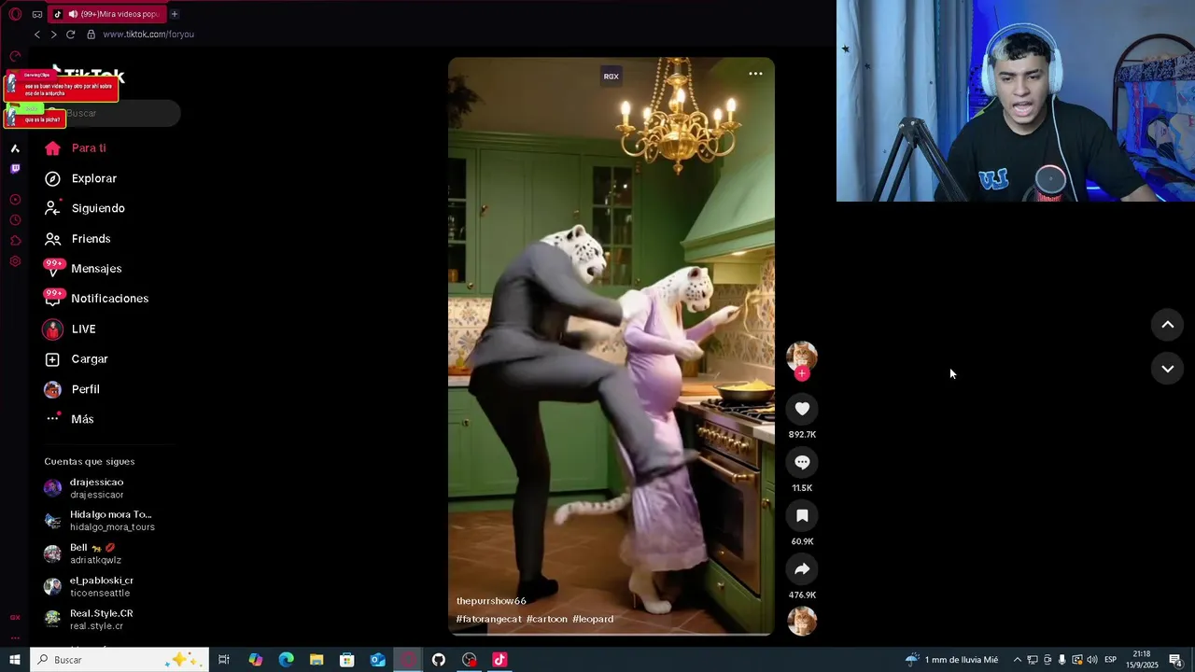This screenshot has height=672, width=1195.
Task: Open Extensions from Opera sidebar
Action: point(15,241)
